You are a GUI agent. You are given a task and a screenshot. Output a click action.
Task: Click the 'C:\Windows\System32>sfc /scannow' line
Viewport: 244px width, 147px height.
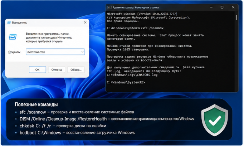pos(135,28)
